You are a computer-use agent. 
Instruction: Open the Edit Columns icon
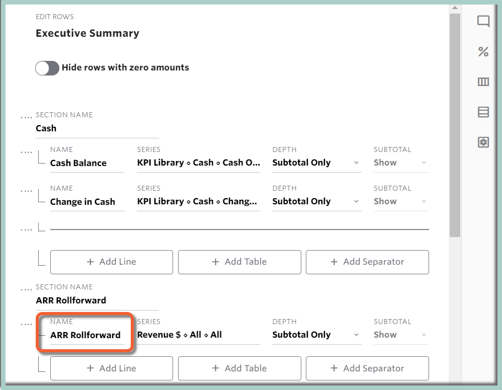(x=483, y=82)
